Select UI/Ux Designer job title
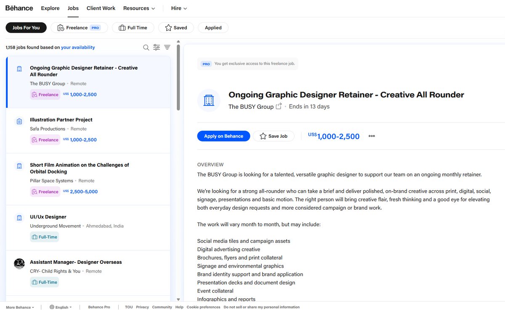The height and width of the screenshot is (310, 505). click(x=48, y=217)
